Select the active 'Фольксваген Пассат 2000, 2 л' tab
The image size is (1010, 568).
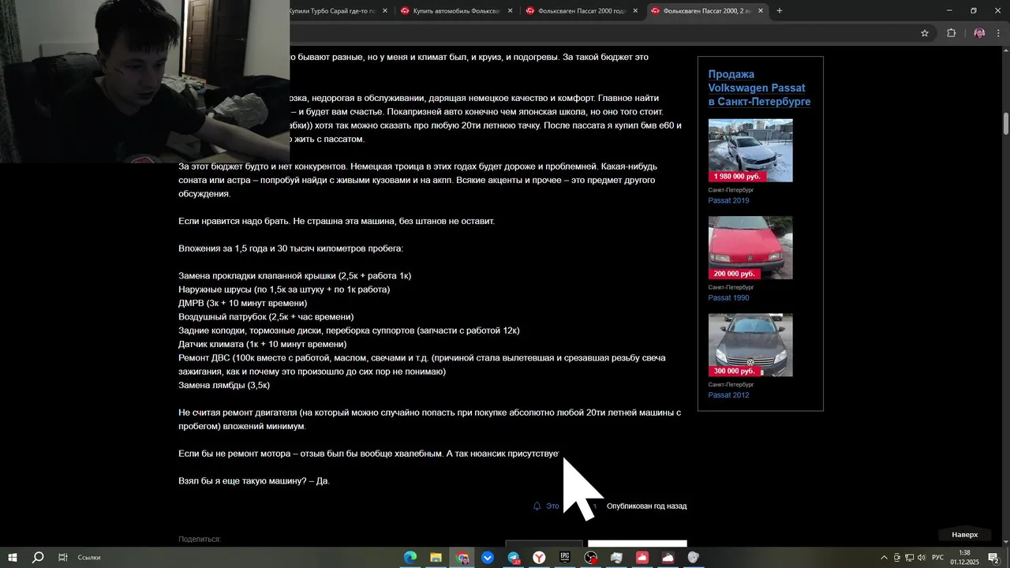pos(706,11)
